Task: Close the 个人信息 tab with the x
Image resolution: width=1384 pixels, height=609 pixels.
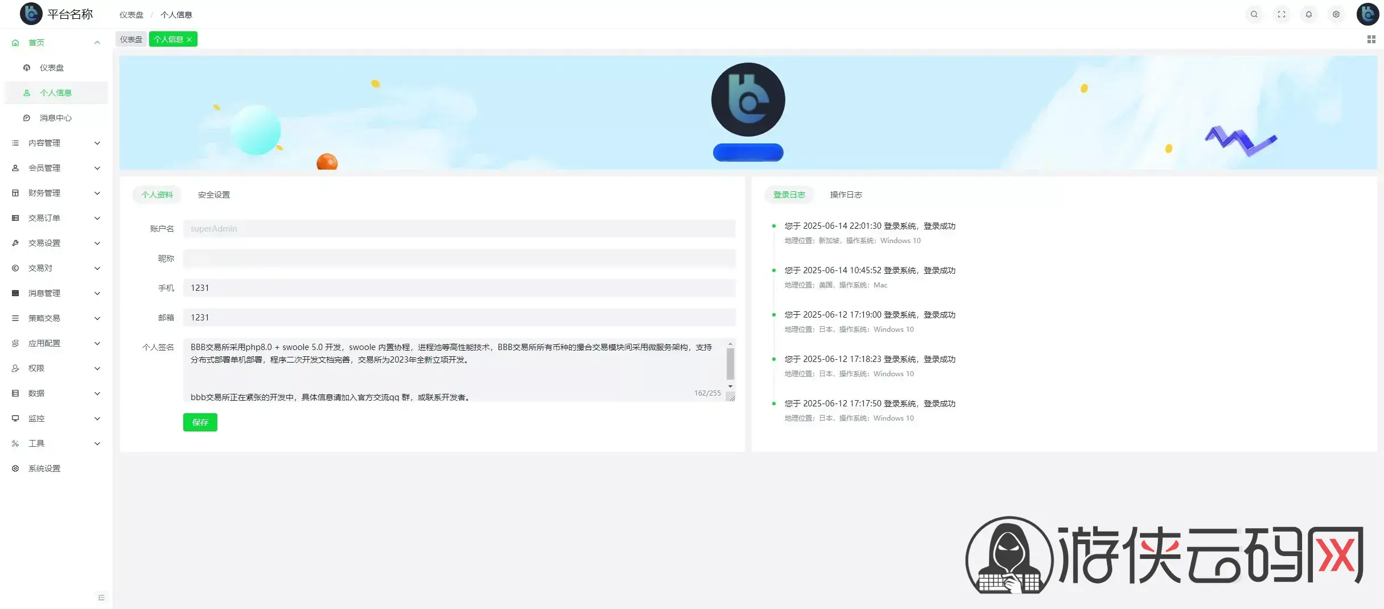Action: click(189, 39)
